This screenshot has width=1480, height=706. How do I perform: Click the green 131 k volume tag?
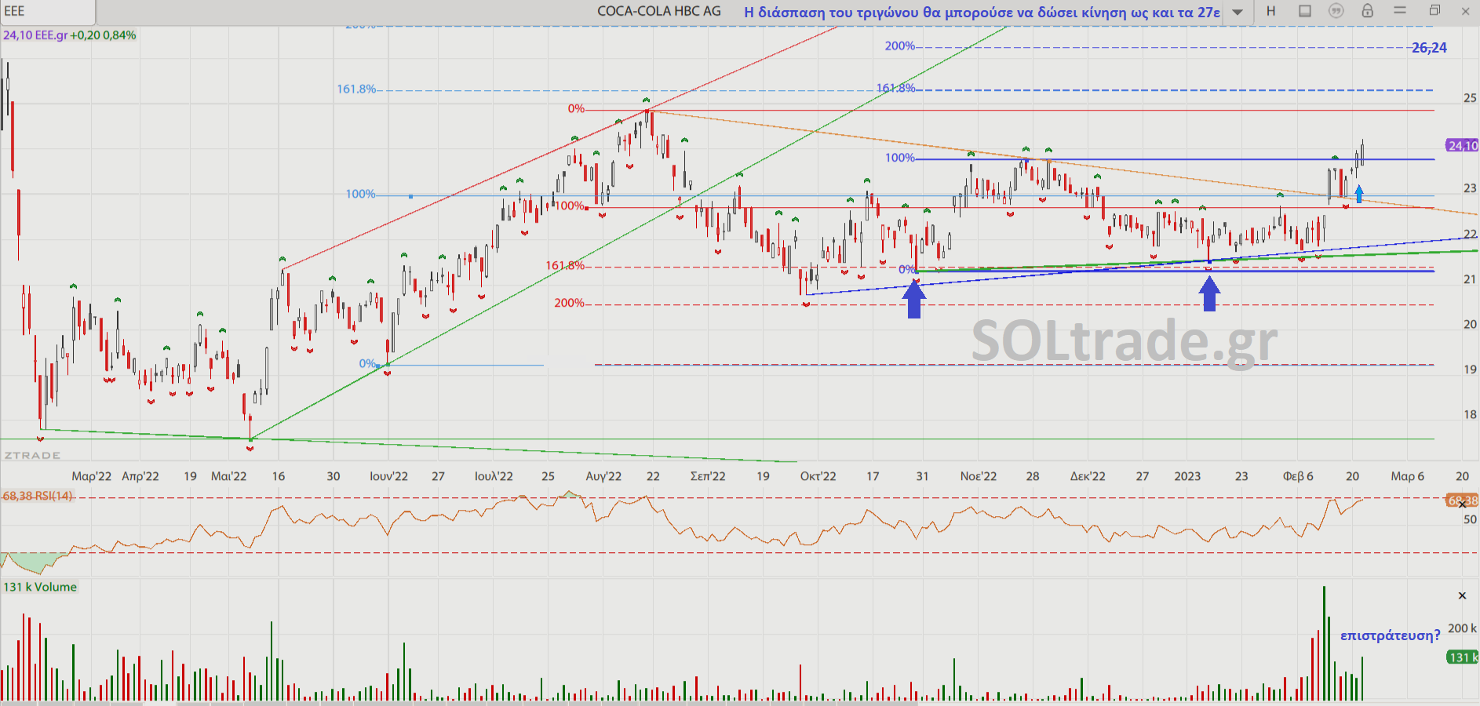(x=1462, y=657)
